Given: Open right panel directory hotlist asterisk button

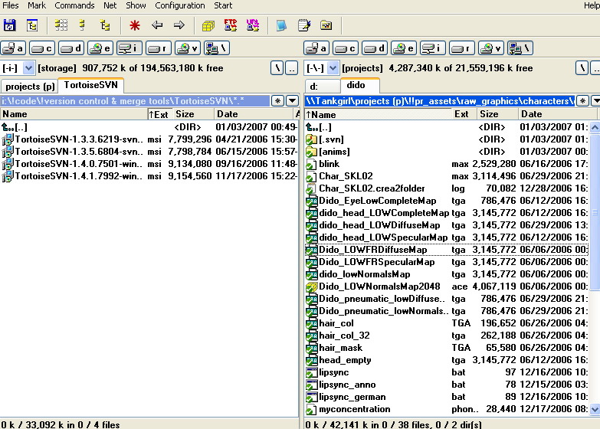Looking at the screenshot, I should [582, 101].
